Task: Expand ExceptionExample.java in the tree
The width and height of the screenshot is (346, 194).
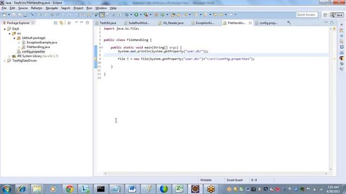Action: 19,43
